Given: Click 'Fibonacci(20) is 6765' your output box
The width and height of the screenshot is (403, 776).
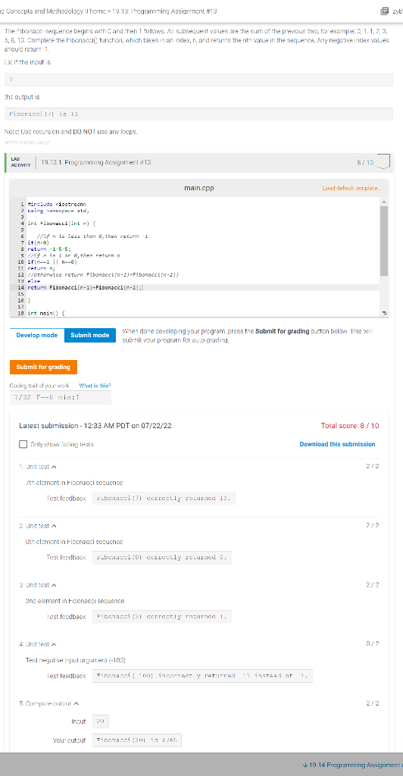Looking at the screenshot, I should (x=136, y=741).
